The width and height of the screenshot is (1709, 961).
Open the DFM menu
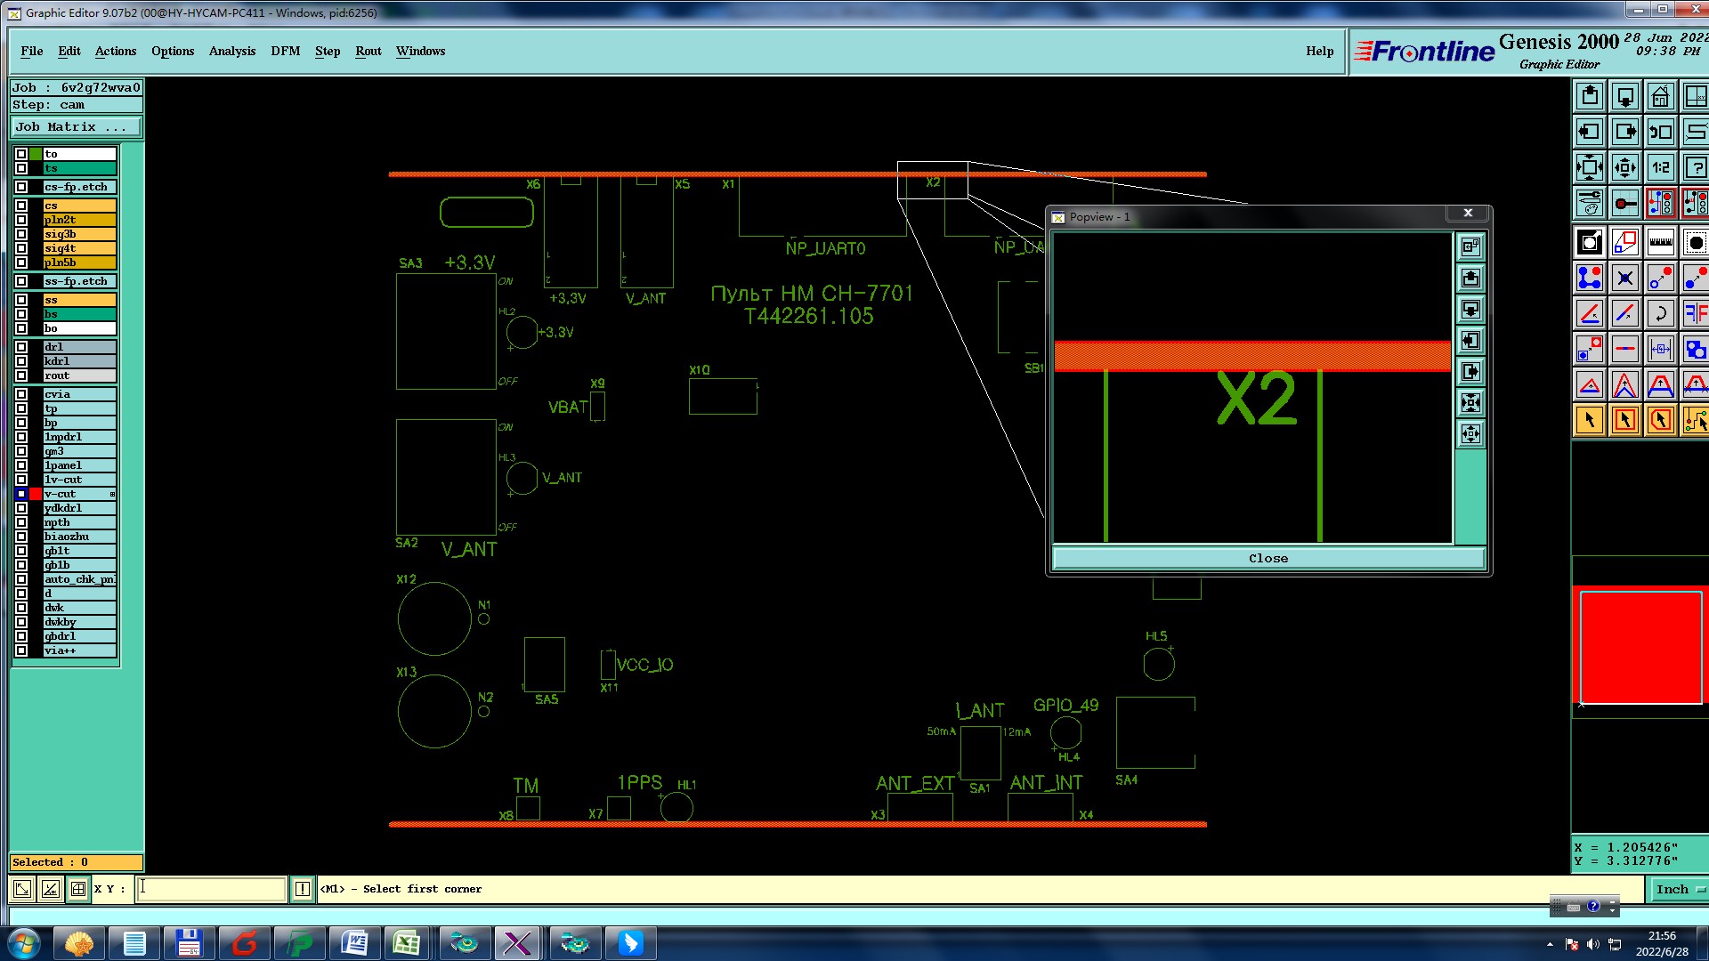click(286, 52)
